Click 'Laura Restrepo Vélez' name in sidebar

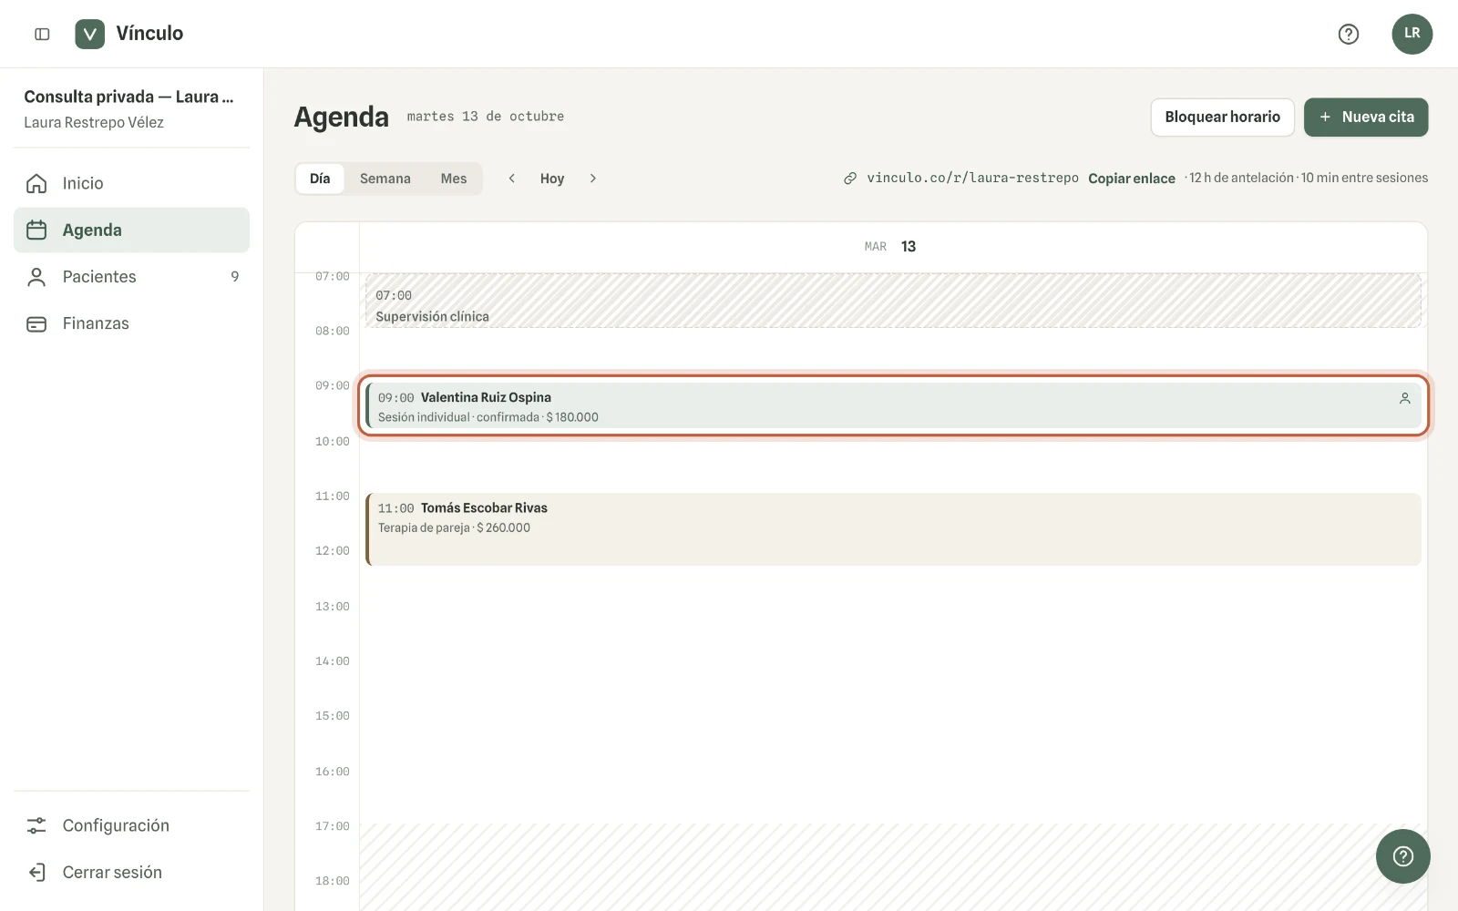pos(94,122)
